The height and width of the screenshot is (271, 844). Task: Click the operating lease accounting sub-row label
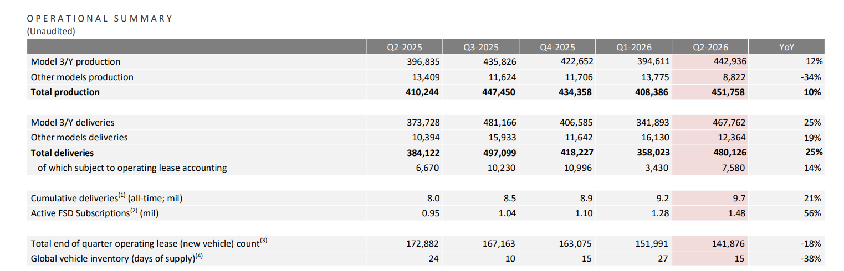pyautogui.click(x=132, y=168)
